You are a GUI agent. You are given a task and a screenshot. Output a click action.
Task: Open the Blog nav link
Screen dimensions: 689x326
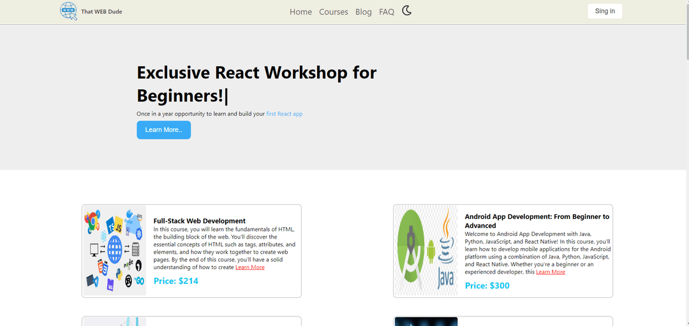tap(364, 12)
